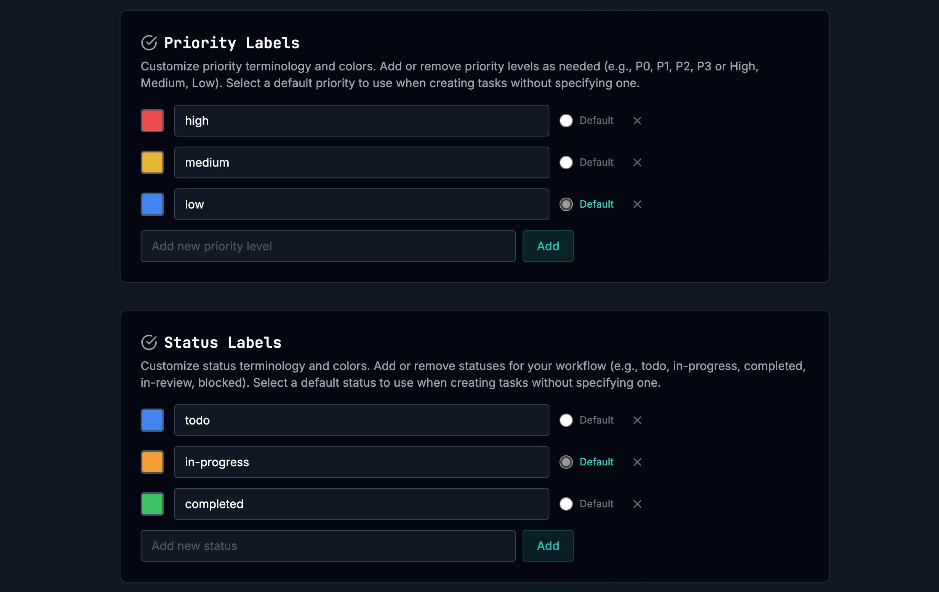
Task: Remove the "medium" priority label
Action: point(637,163)
